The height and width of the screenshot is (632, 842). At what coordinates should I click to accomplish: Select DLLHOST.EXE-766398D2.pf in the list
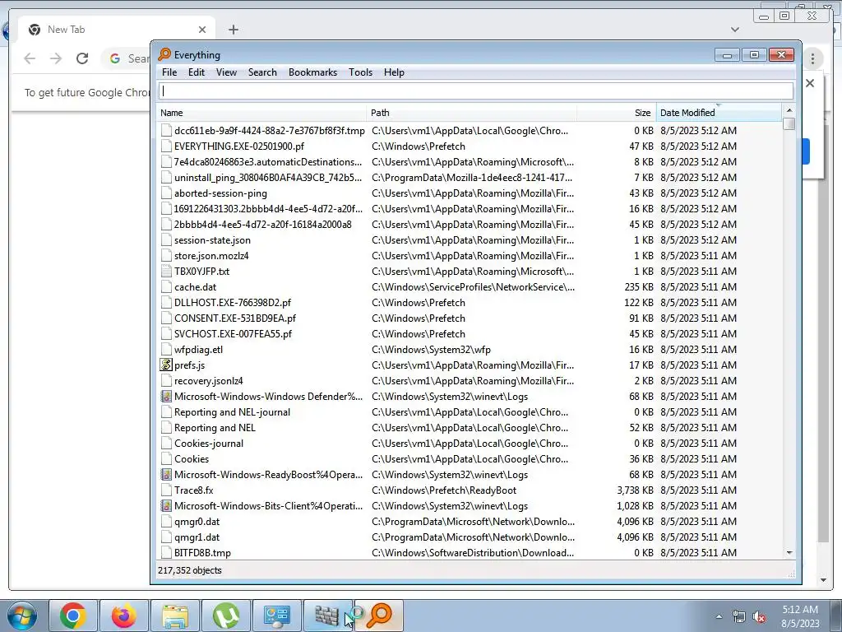click(x=232, y=303)
